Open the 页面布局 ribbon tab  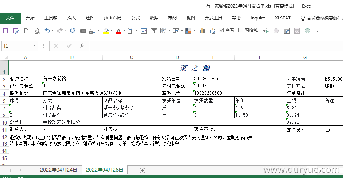(112, 18)
